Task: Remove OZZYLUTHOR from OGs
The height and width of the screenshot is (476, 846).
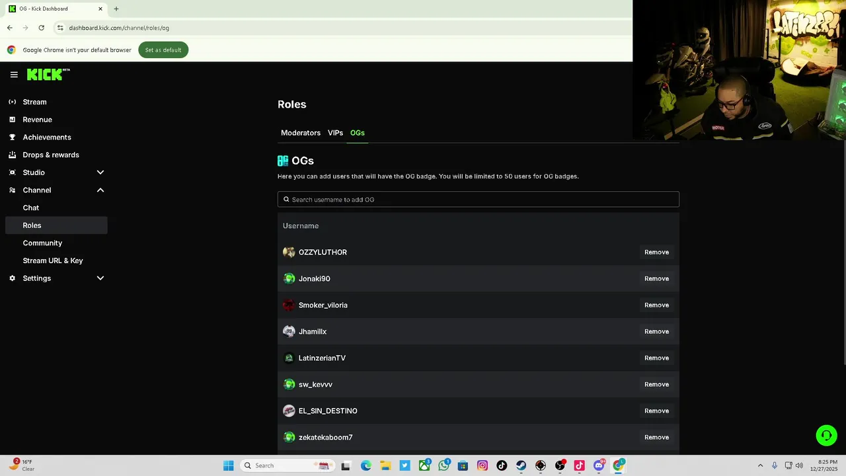Action: point(656,252)
